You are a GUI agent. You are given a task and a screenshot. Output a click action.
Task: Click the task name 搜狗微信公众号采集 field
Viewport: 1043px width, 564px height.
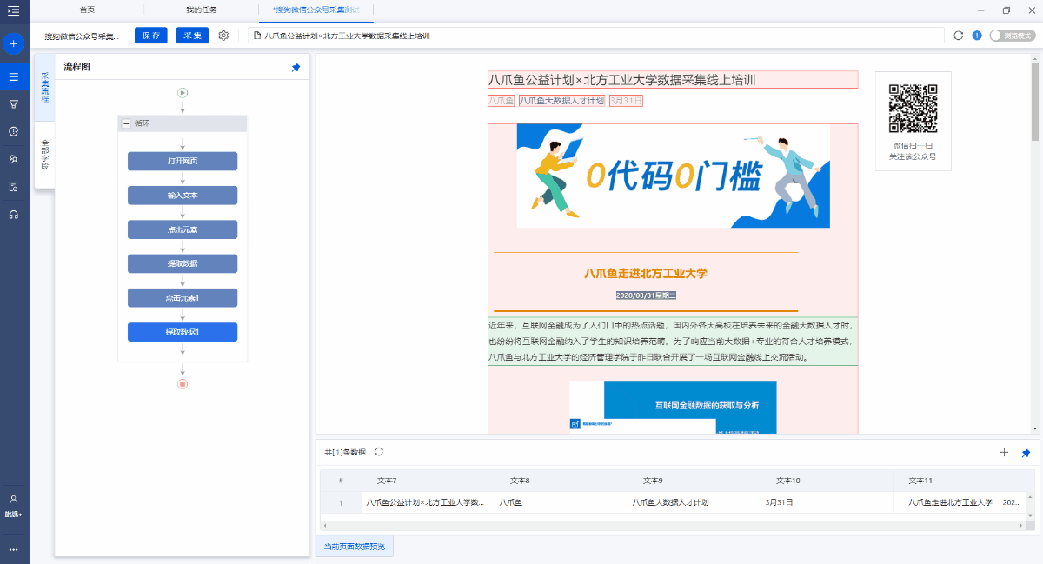click(83, 36)
